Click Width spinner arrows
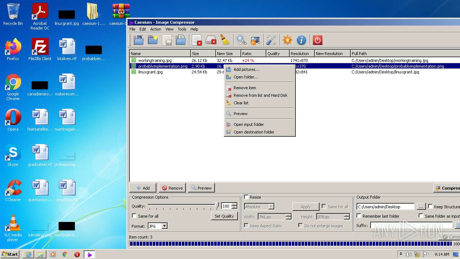This screenshot has width=460, height=259. click(289, 217)
